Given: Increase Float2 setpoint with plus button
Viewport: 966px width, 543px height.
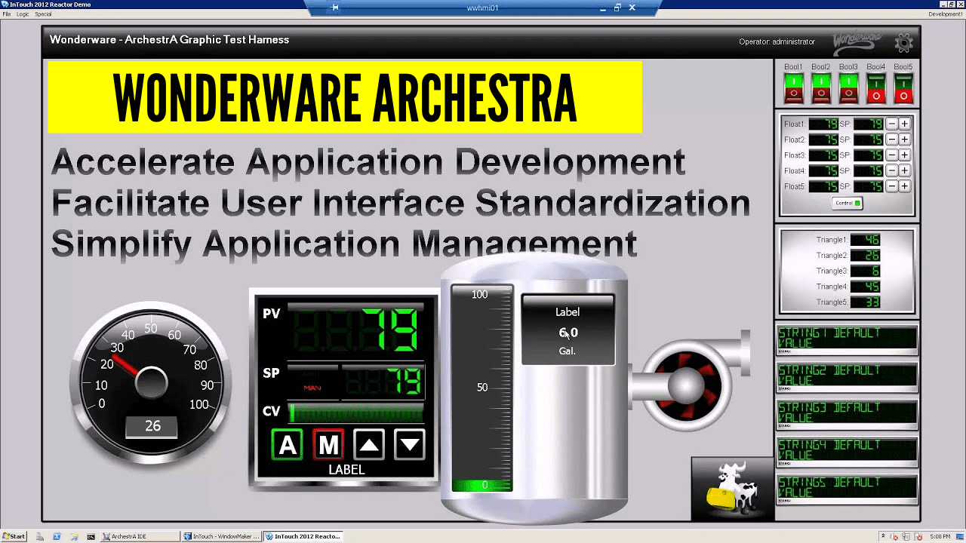Looking at the screenshot, I should 904,140.
